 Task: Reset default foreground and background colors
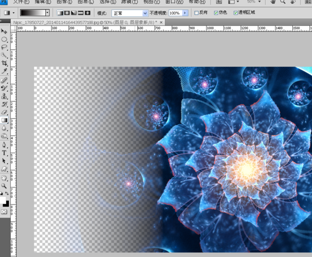pyautogui.click(x=2, y=193)
